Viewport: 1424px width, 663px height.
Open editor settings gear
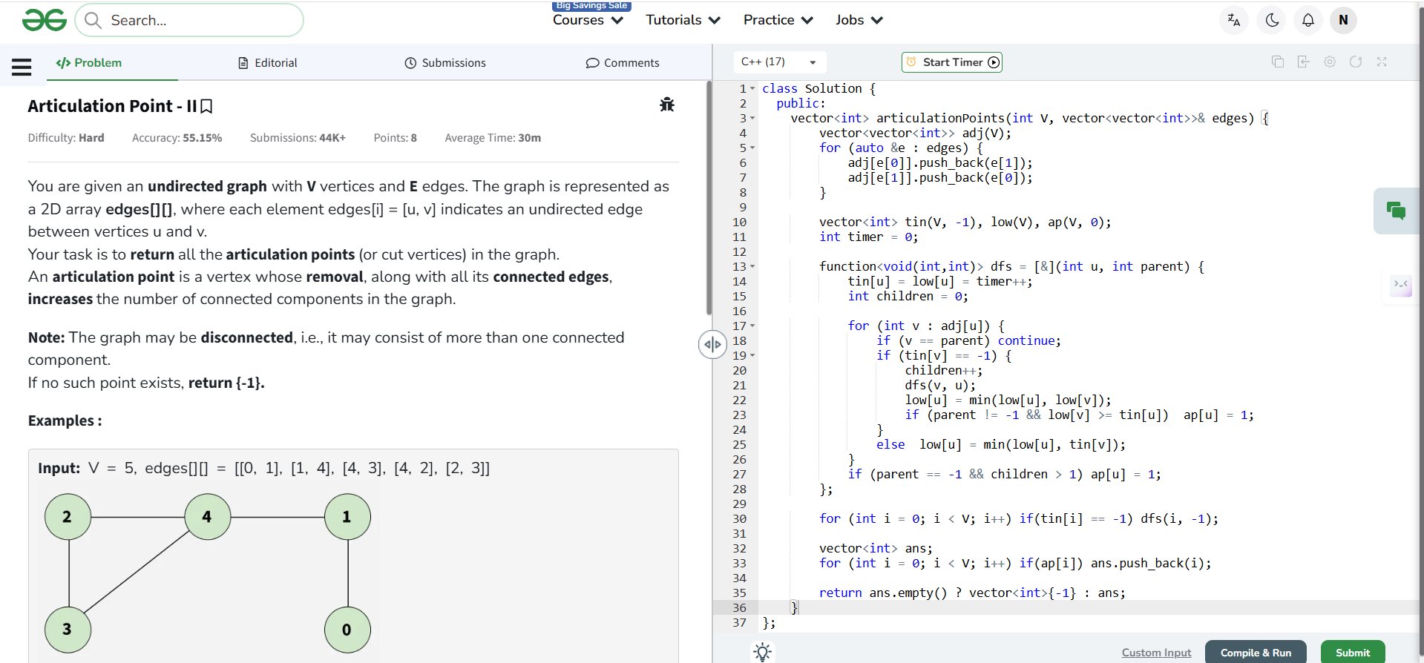pyautogui.click(x=1329, y=62)
